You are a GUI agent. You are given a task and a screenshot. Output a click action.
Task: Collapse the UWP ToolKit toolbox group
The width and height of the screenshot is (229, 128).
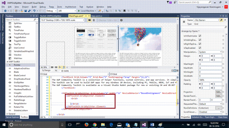[7, 62]
